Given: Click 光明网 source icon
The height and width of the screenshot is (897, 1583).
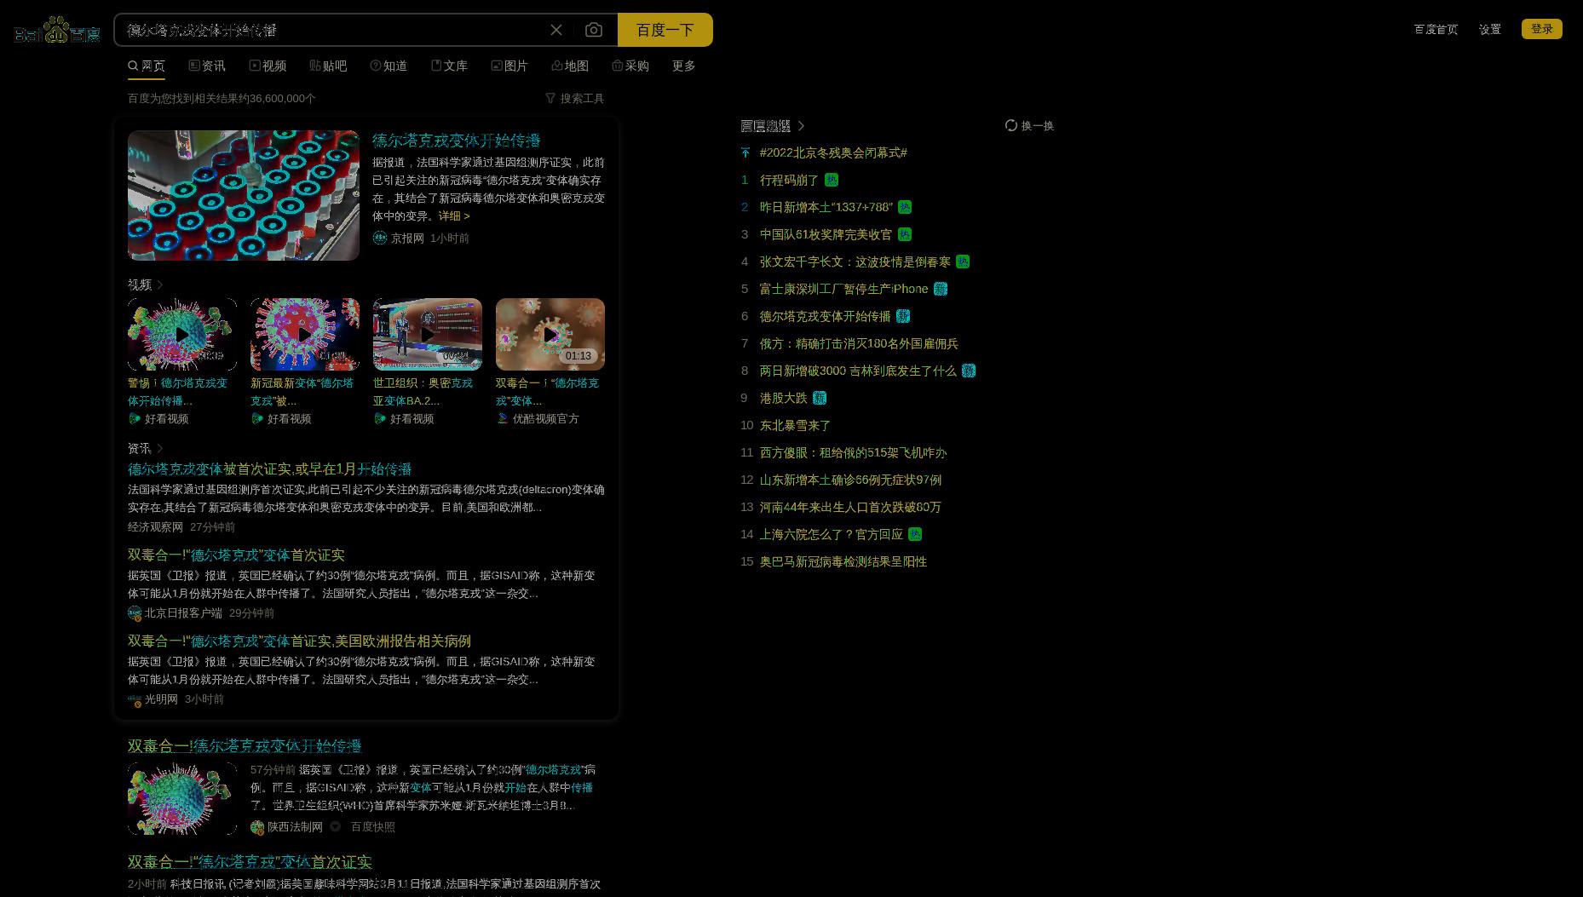Looking at the screenshot, I should [x=135, y=699].
